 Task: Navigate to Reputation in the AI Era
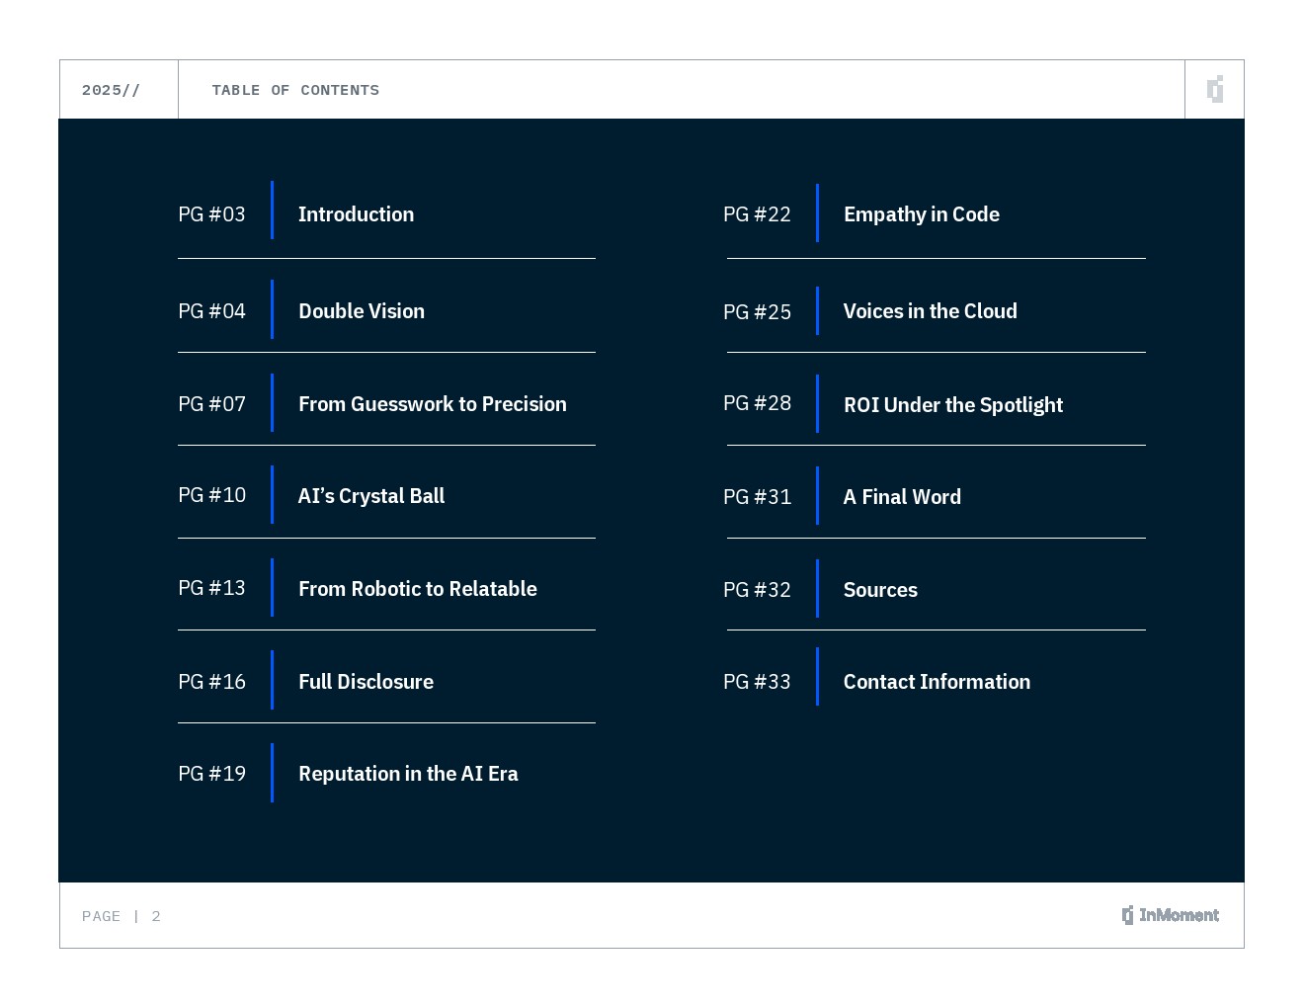(408, 774)
